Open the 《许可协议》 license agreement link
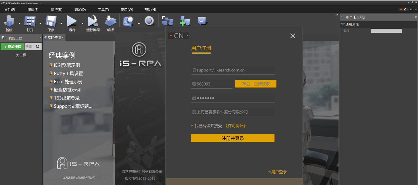 click(236, 126)
